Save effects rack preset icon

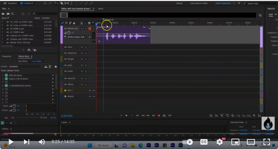[x=46, y=67]
